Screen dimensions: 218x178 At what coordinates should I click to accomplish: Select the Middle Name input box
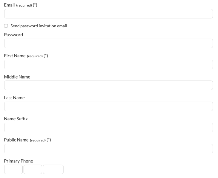[x=108, y=85]
